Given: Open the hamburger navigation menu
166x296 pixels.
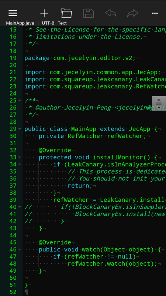Looking at the screenshot, I should click(13, 13).
